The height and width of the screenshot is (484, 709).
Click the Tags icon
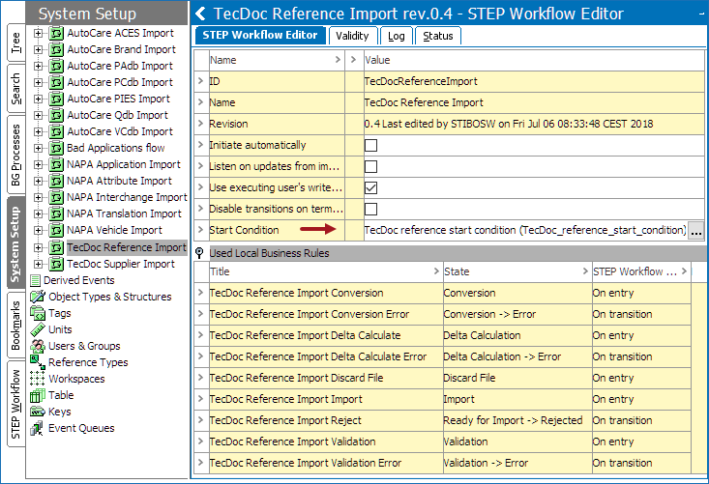click(x=38, y=313)
